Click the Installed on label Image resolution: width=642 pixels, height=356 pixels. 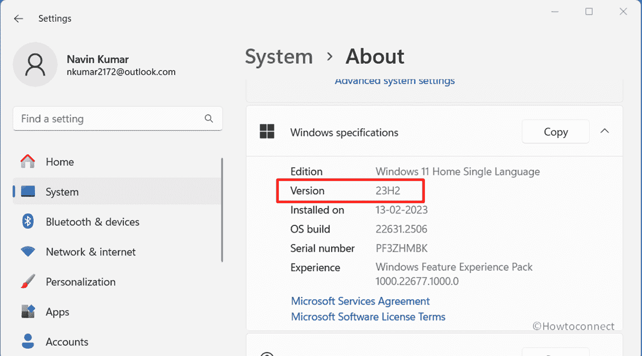point(317,210)
